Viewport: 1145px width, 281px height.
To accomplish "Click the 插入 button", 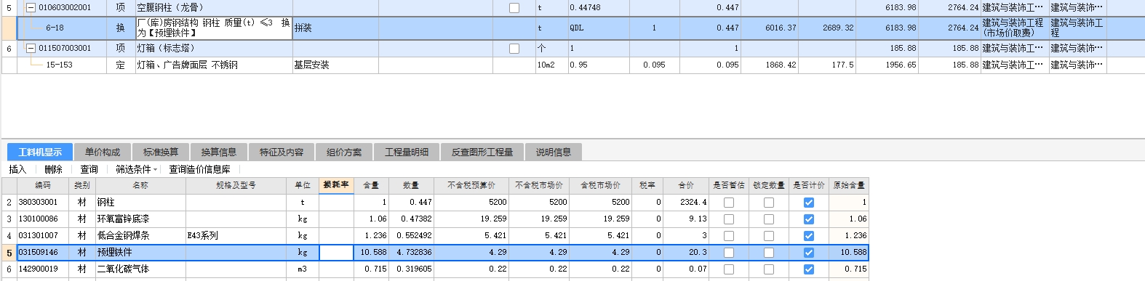I will [17, 169].
